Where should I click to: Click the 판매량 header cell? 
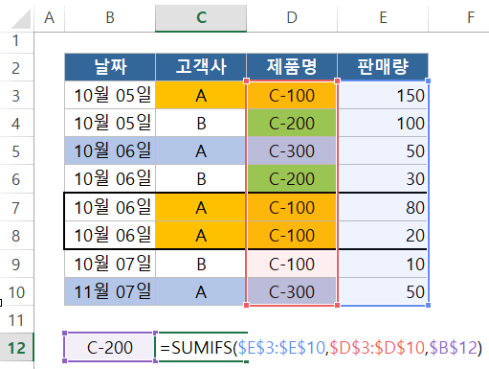[383, 67]
